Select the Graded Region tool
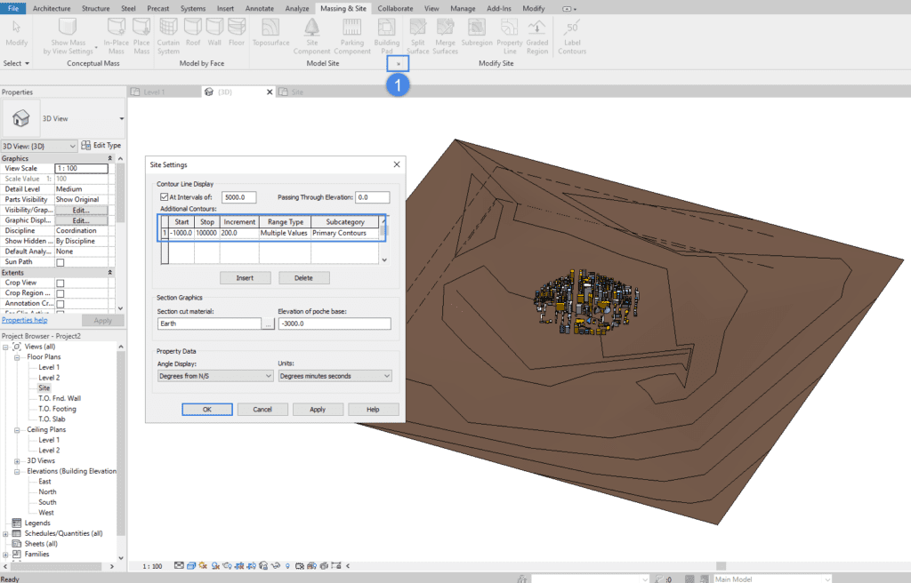Image resolution: width=911 pixels, height=583 pixels. point(537,34)
